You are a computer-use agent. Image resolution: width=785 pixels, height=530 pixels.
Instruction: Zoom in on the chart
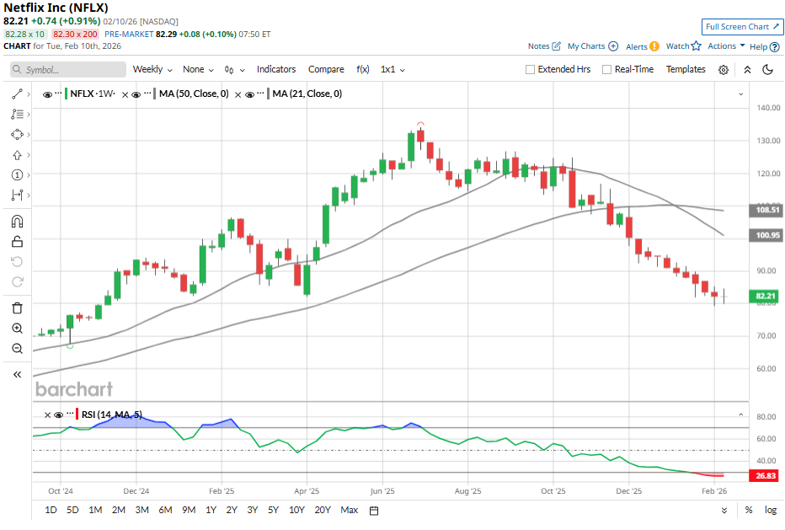pos(17,329)
